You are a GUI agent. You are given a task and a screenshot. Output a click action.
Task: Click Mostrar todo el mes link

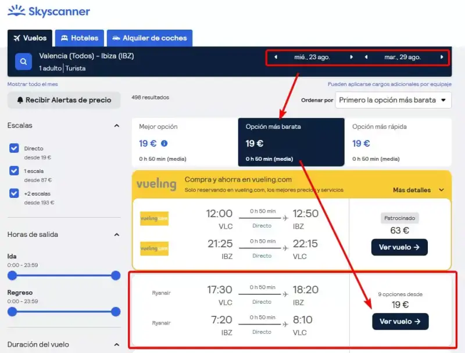33,84
